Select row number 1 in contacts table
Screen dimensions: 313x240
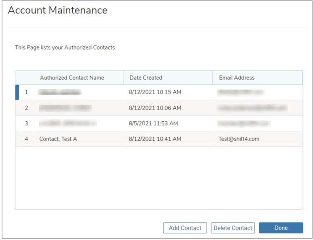tap(26, 92)
